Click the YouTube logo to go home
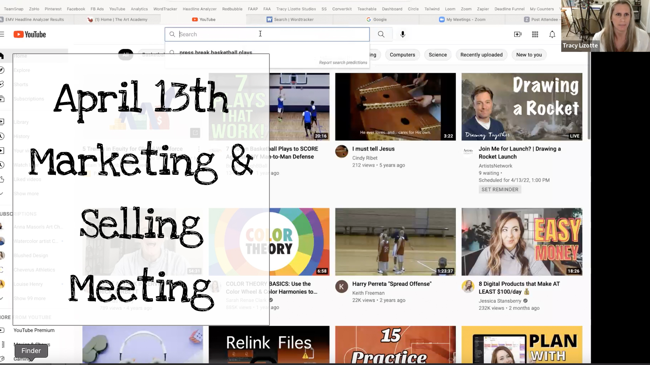 30,34
